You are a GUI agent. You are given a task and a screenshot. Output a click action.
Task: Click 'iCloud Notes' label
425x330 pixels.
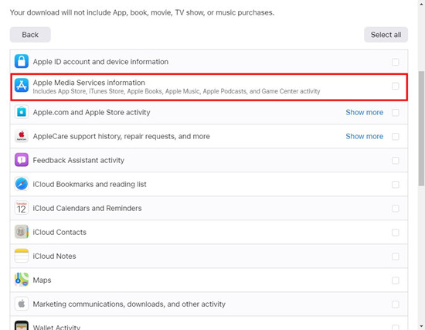[x=54, y=256]
